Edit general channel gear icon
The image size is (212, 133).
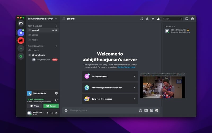[x=56, y=30]
